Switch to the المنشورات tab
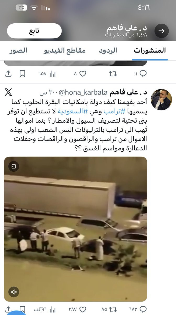This screenshot has width=176, height=315. (150, 51)
